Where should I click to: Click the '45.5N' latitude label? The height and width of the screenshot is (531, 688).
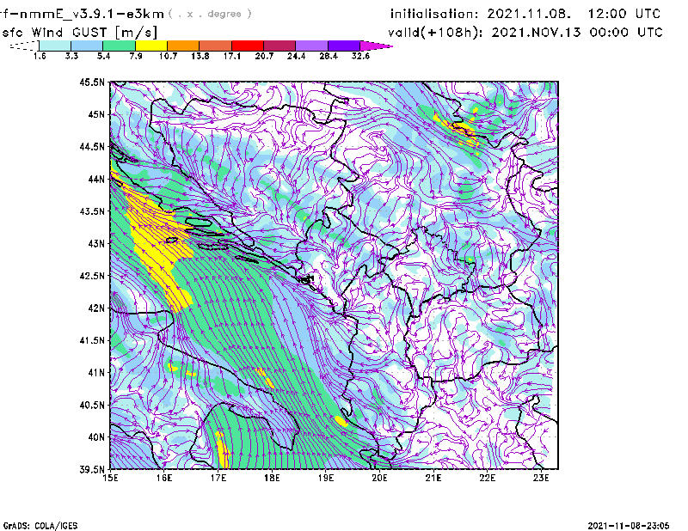[x=92, y=82]
